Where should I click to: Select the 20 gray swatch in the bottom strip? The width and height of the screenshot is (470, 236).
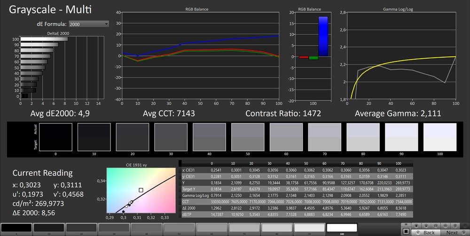pos(81,228)
